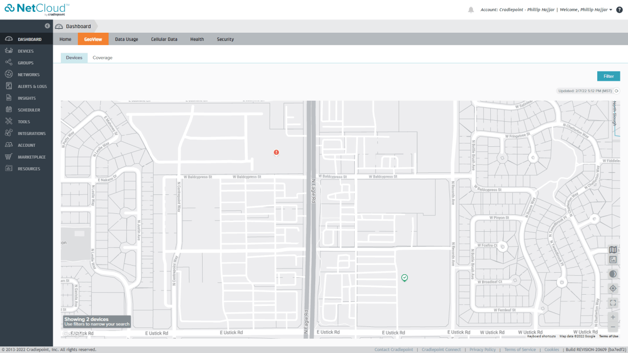The width and height of the screenshot is (628, 353).
Task: Select the green online device marker
Action: coord(404,277)
